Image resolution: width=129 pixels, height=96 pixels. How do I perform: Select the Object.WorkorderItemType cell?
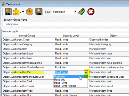(28, 91)
